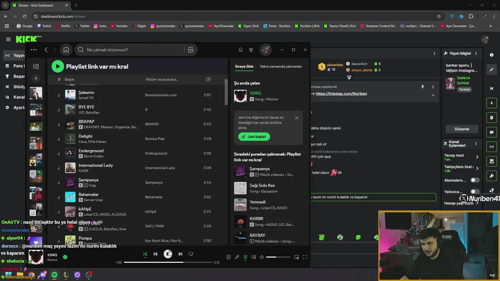Toggle the Yalnızca switch

[x=475, y=192]
